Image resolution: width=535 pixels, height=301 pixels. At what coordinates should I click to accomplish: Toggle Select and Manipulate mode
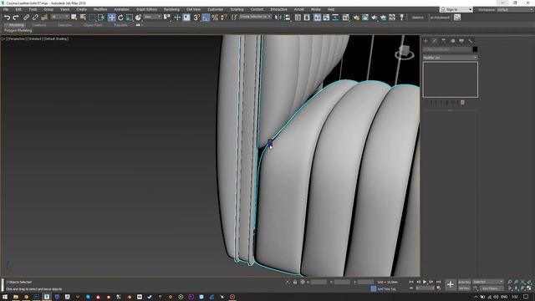(177, 18)
